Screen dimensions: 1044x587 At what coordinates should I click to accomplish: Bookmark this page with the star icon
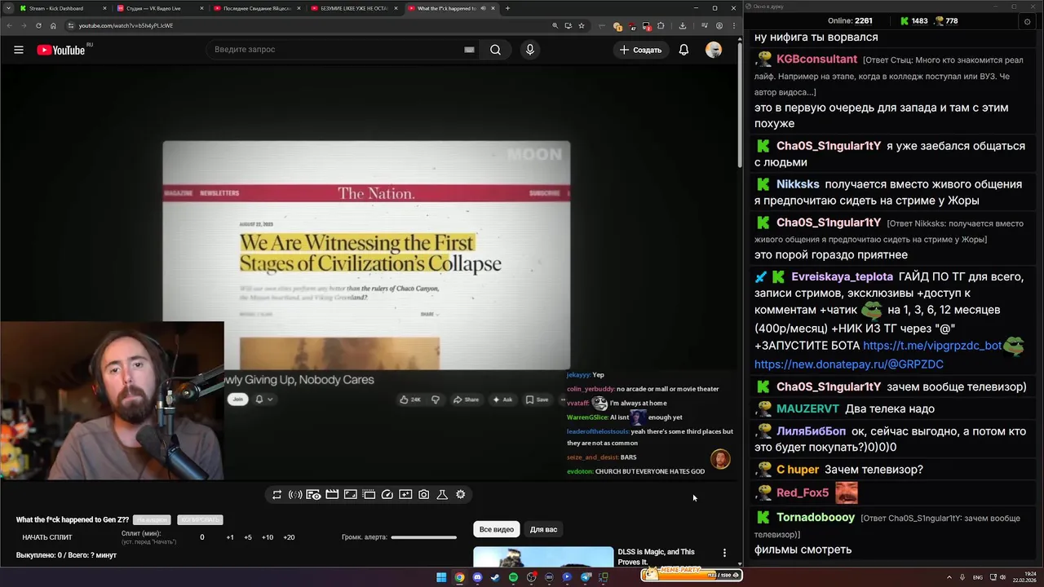582,25
